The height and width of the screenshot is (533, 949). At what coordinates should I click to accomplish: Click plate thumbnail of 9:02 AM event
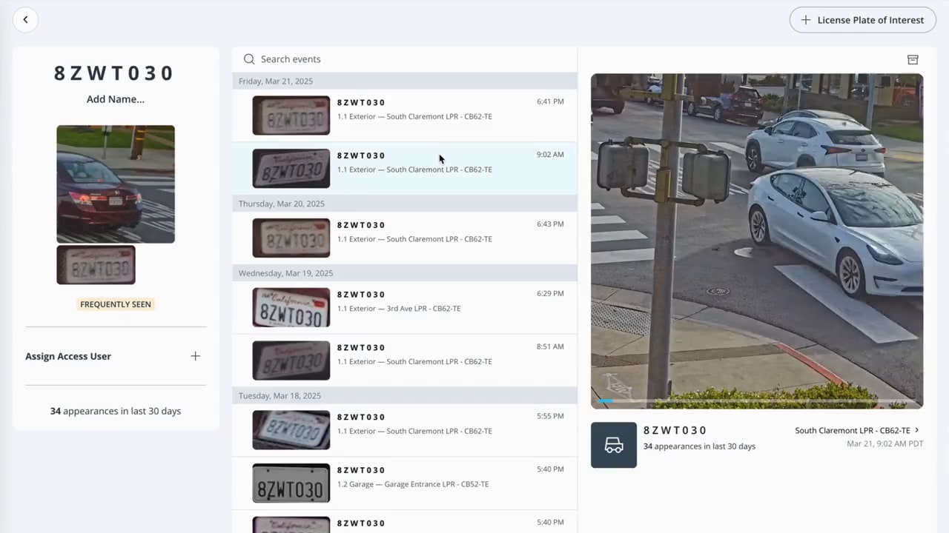pyautogui.click(x=291, y=169)
